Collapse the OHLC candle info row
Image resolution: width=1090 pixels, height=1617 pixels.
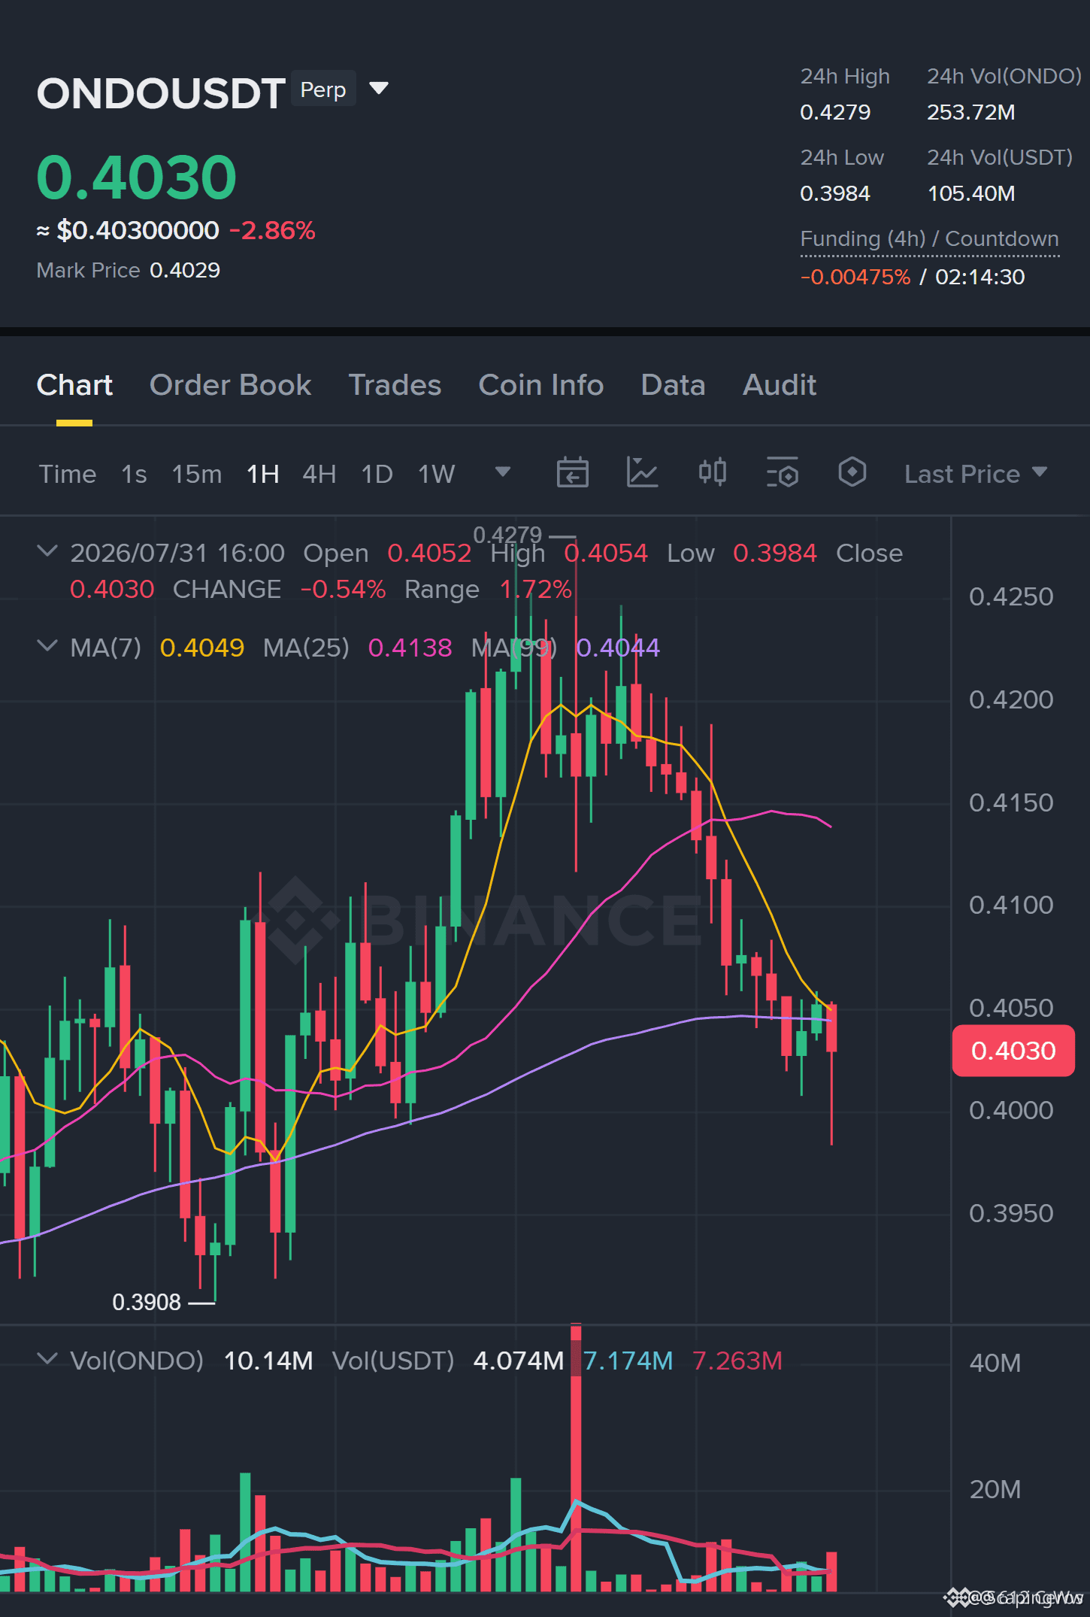(47, 551)
